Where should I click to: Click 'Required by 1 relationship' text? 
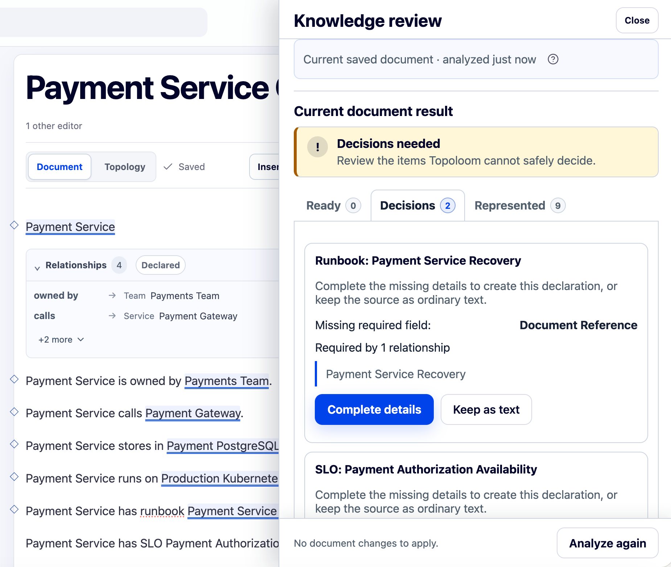382,347
